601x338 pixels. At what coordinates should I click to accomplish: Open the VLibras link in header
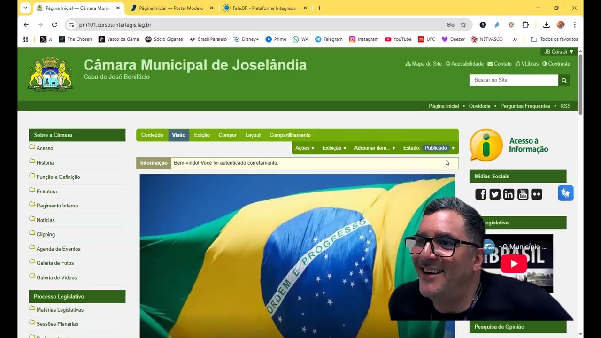click(x=527, y=64)
